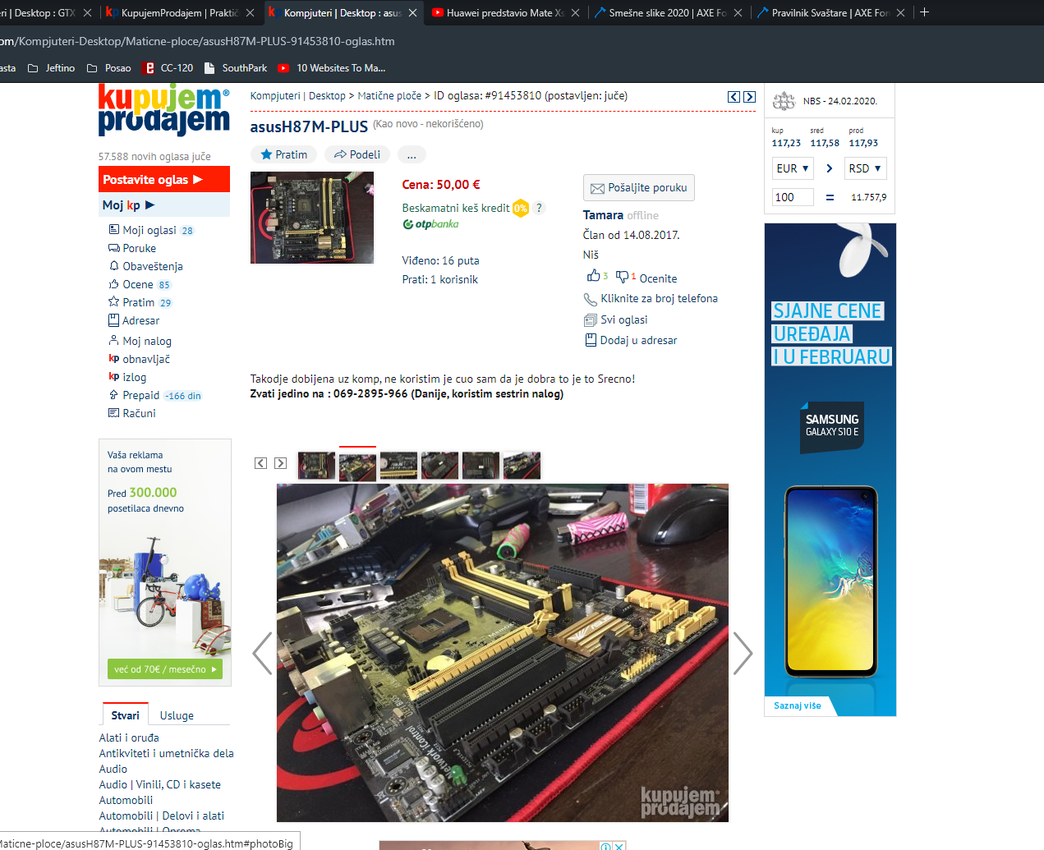Select the last motherboard photo thumbnail
This screenshot has height=850, width=1044.
pos(522,466)
